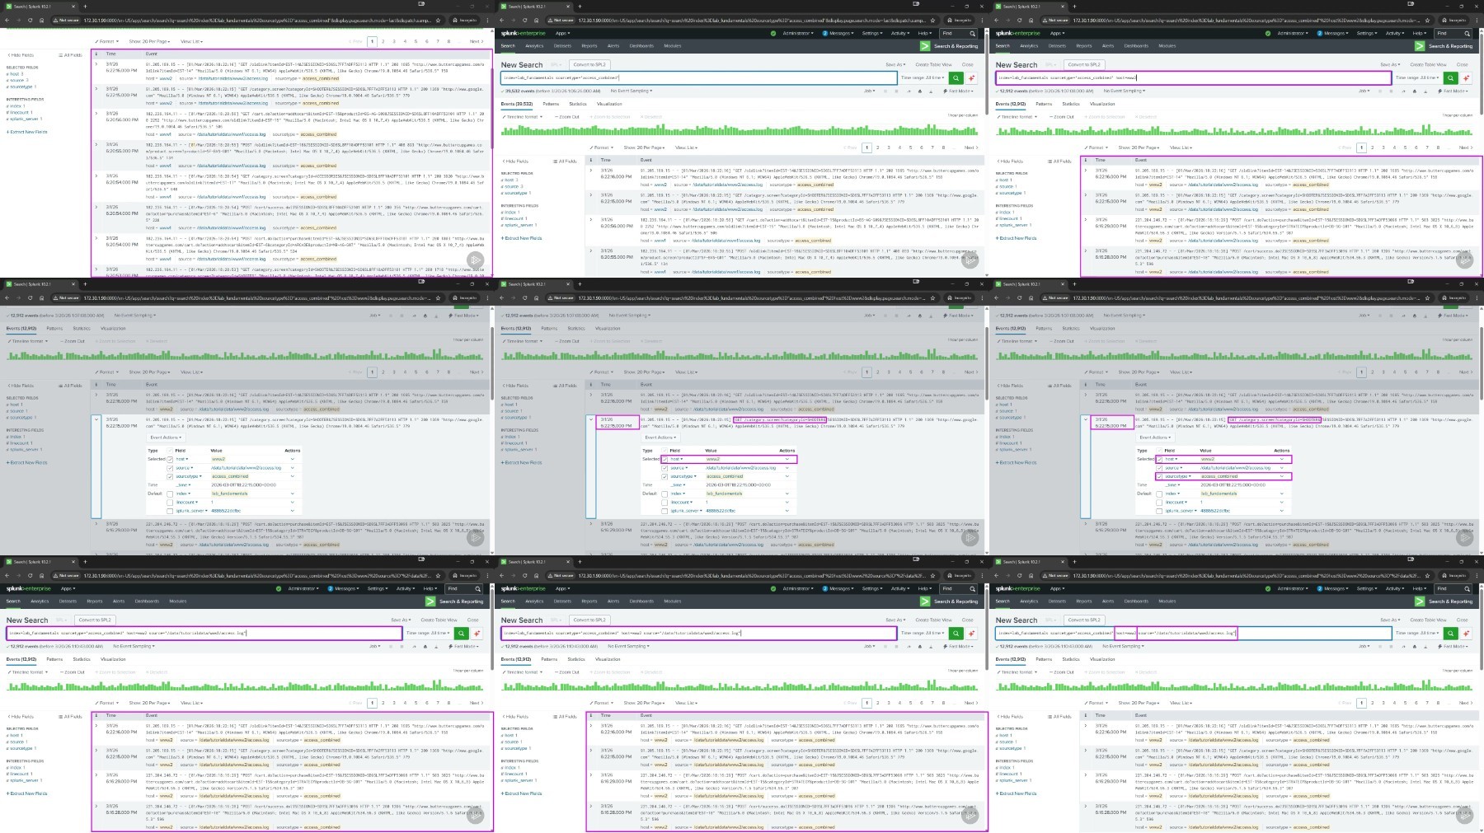Open Datasets tab in top-right screenshot
The height and width of the screenshot is (833, 1484).
click(1057, 46)
